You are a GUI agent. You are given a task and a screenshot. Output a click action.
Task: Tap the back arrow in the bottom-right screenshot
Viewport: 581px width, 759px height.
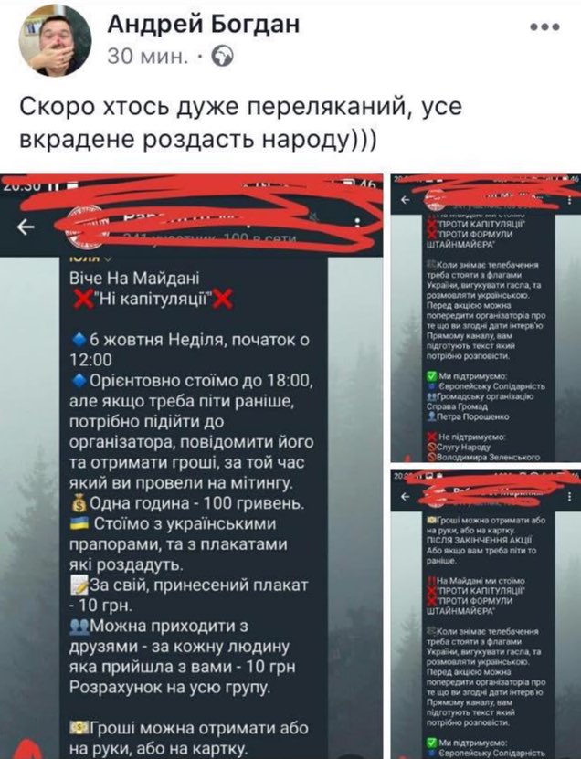406,497
